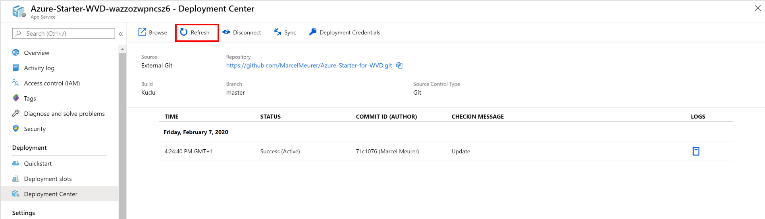Close the Deployment Center blade
765x219 pixels.
[x=757, y=8]
